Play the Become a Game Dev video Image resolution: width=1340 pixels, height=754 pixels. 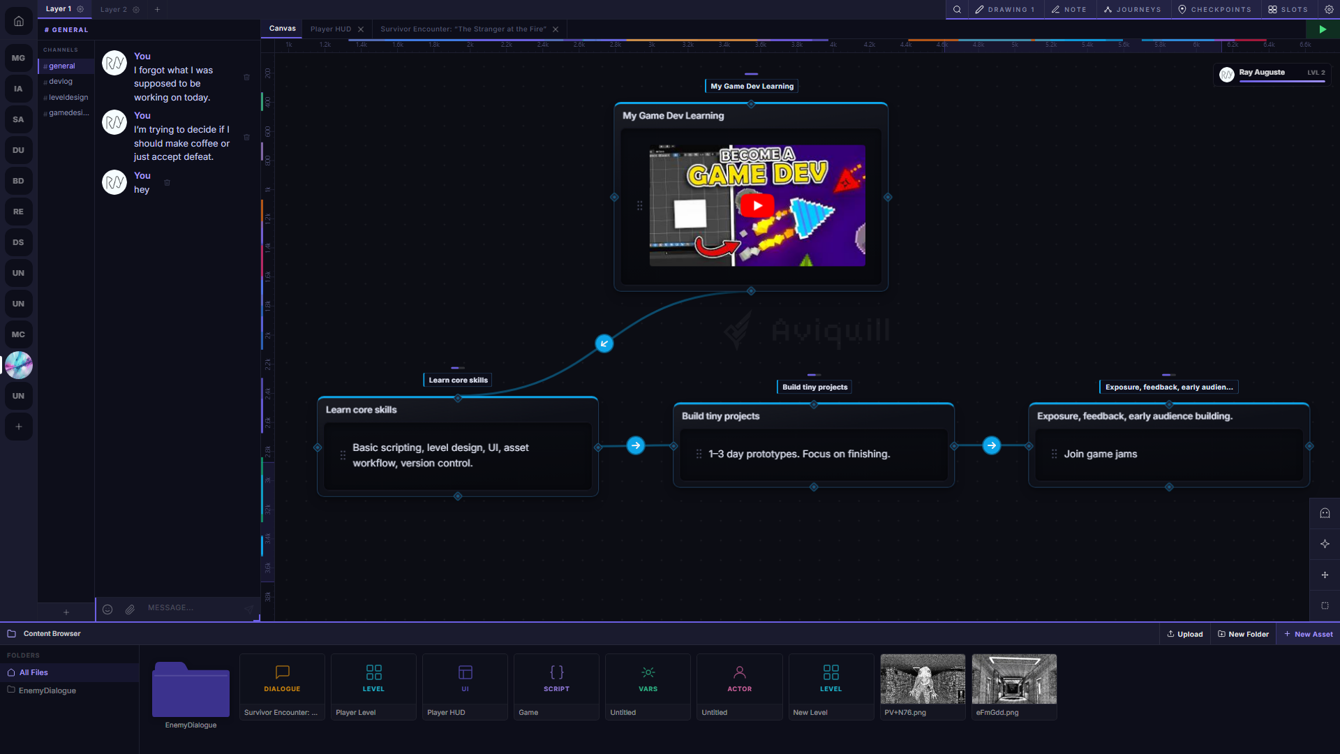(757, 205)
